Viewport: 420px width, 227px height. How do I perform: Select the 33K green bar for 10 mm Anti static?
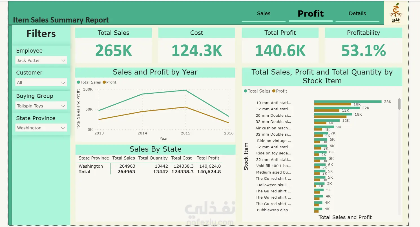pyautogui.click(x=348, y=102)
